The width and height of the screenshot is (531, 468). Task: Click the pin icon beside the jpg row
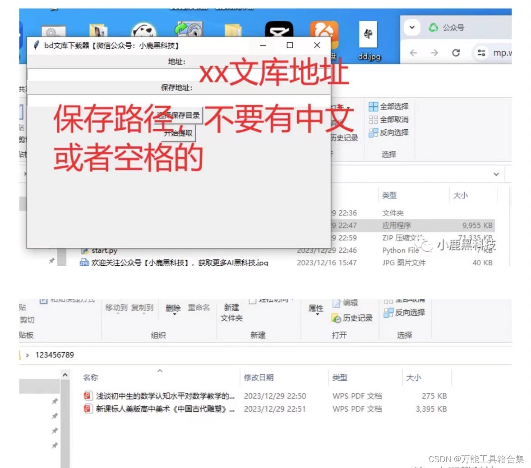pos(51,261)
